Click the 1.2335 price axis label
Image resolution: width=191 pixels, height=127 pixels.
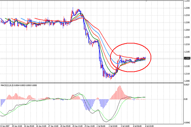[x=187, y=8]
